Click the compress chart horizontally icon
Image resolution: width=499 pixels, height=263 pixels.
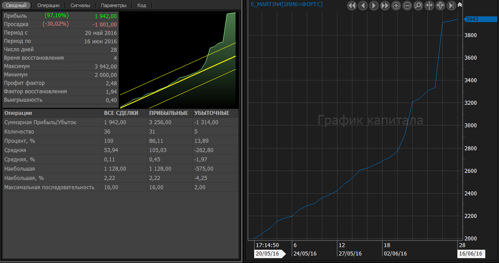[x=429, y=5]
